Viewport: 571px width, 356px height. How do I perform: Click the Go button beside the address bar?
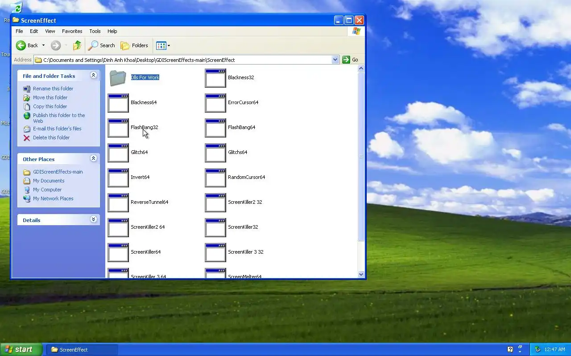pos(350,60)
